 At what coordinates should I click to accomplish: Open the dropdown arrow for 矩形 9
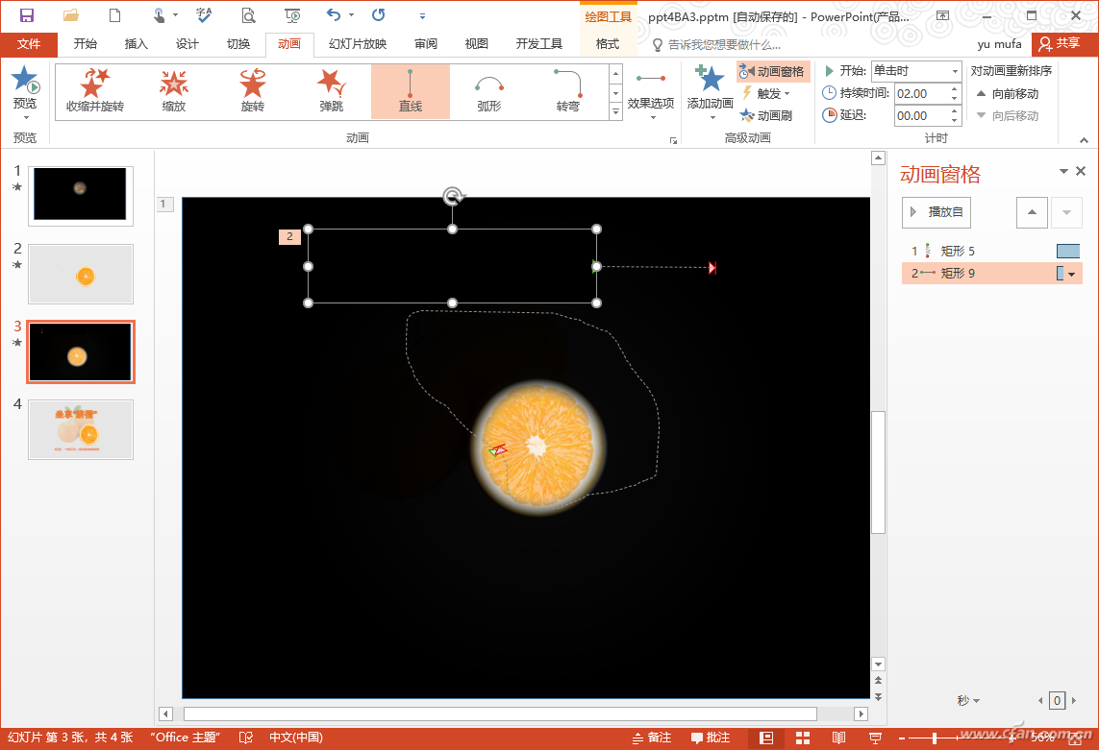1072,274
